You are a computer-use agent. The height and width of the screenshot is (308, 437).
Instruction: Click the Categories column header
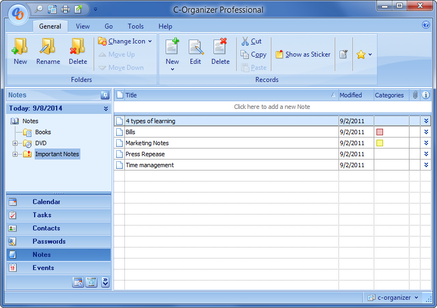click(391, 95)
